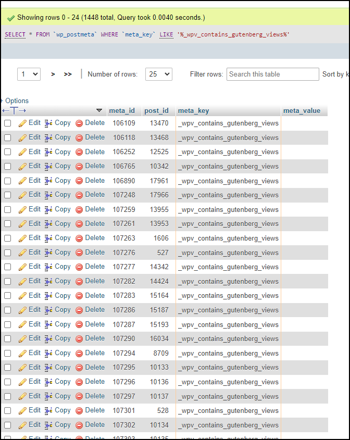This screenshot has height=440, width=350.
Task: Check the row with post_id 13470
Action: pyautogui.click(x=8, y=123)
